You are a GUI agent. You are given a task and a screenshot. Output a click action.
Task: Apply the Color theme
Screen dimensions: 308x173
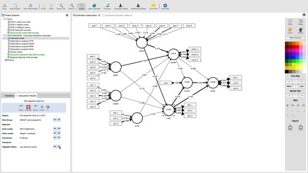coord(290,30)
